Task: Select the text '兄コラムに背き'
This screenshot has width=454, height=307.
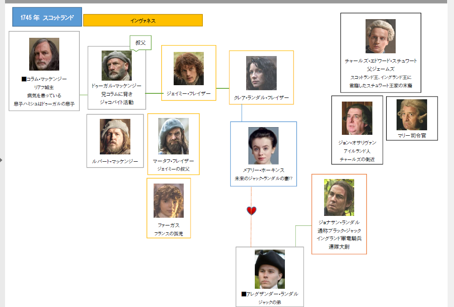Action: pos(116,94)
